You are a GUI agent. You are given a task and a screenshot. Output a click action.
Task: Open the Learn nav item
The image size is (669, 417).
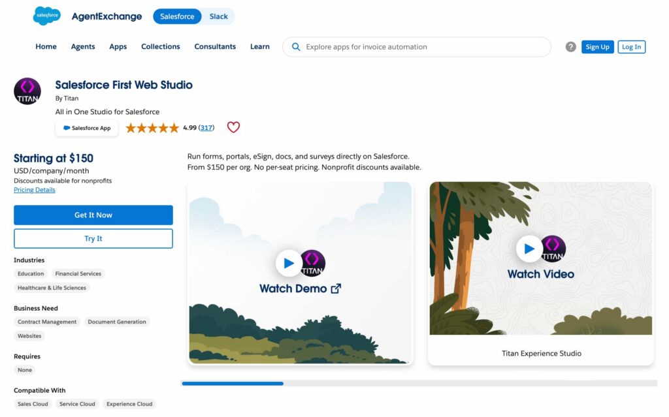[x=260, y=46]
